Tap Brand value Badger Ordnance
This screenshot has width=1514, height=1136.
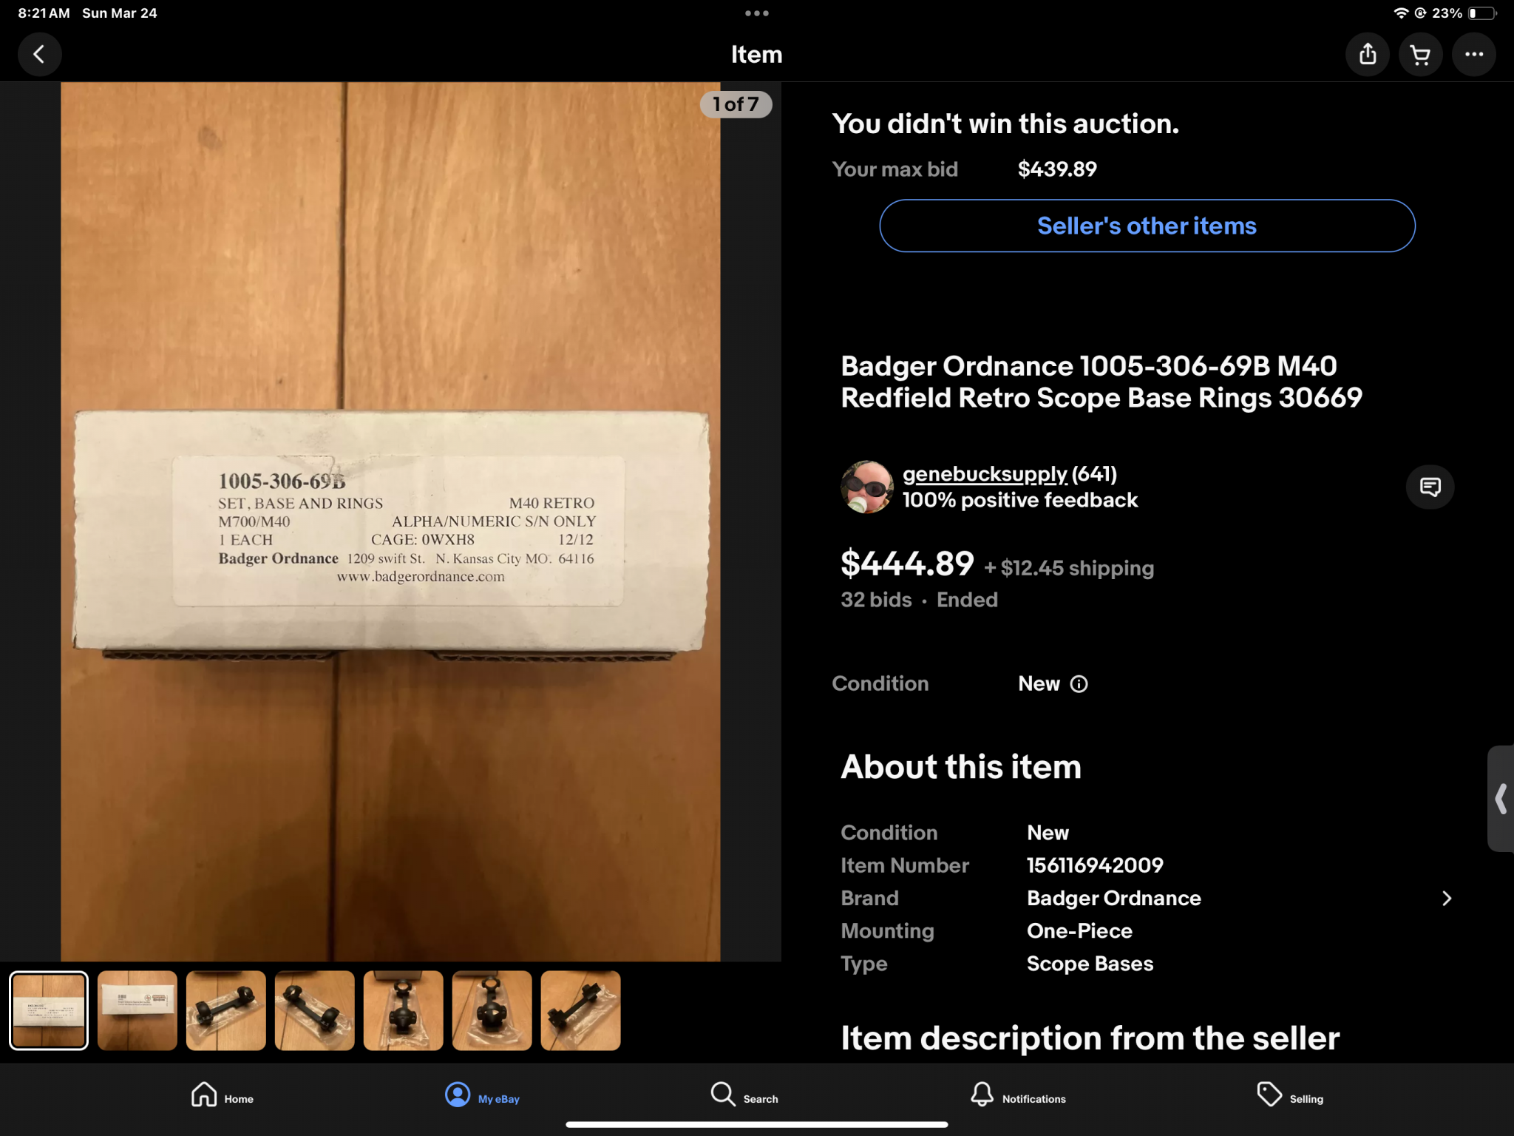(1113, 898)
